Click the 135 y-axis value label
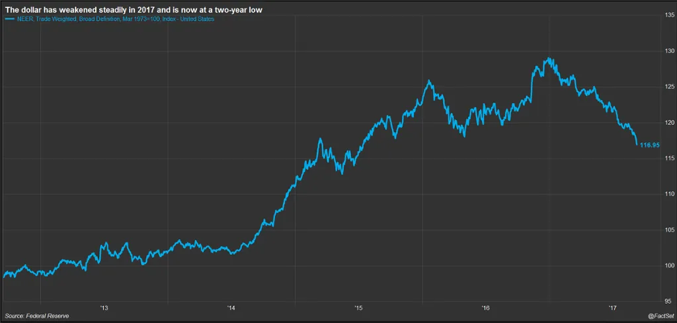Image resolution: width=677 pixels, height=323 pixels. point(669,15)
